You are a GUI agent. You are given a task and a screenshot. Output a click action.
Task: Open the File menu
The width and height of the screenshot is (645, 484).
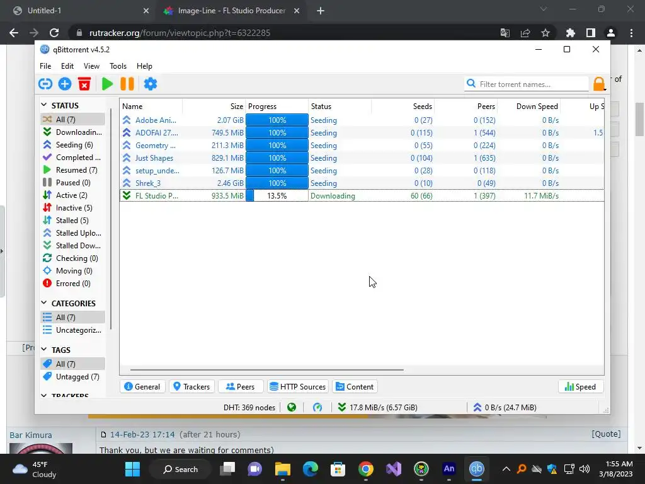point(45,66)
